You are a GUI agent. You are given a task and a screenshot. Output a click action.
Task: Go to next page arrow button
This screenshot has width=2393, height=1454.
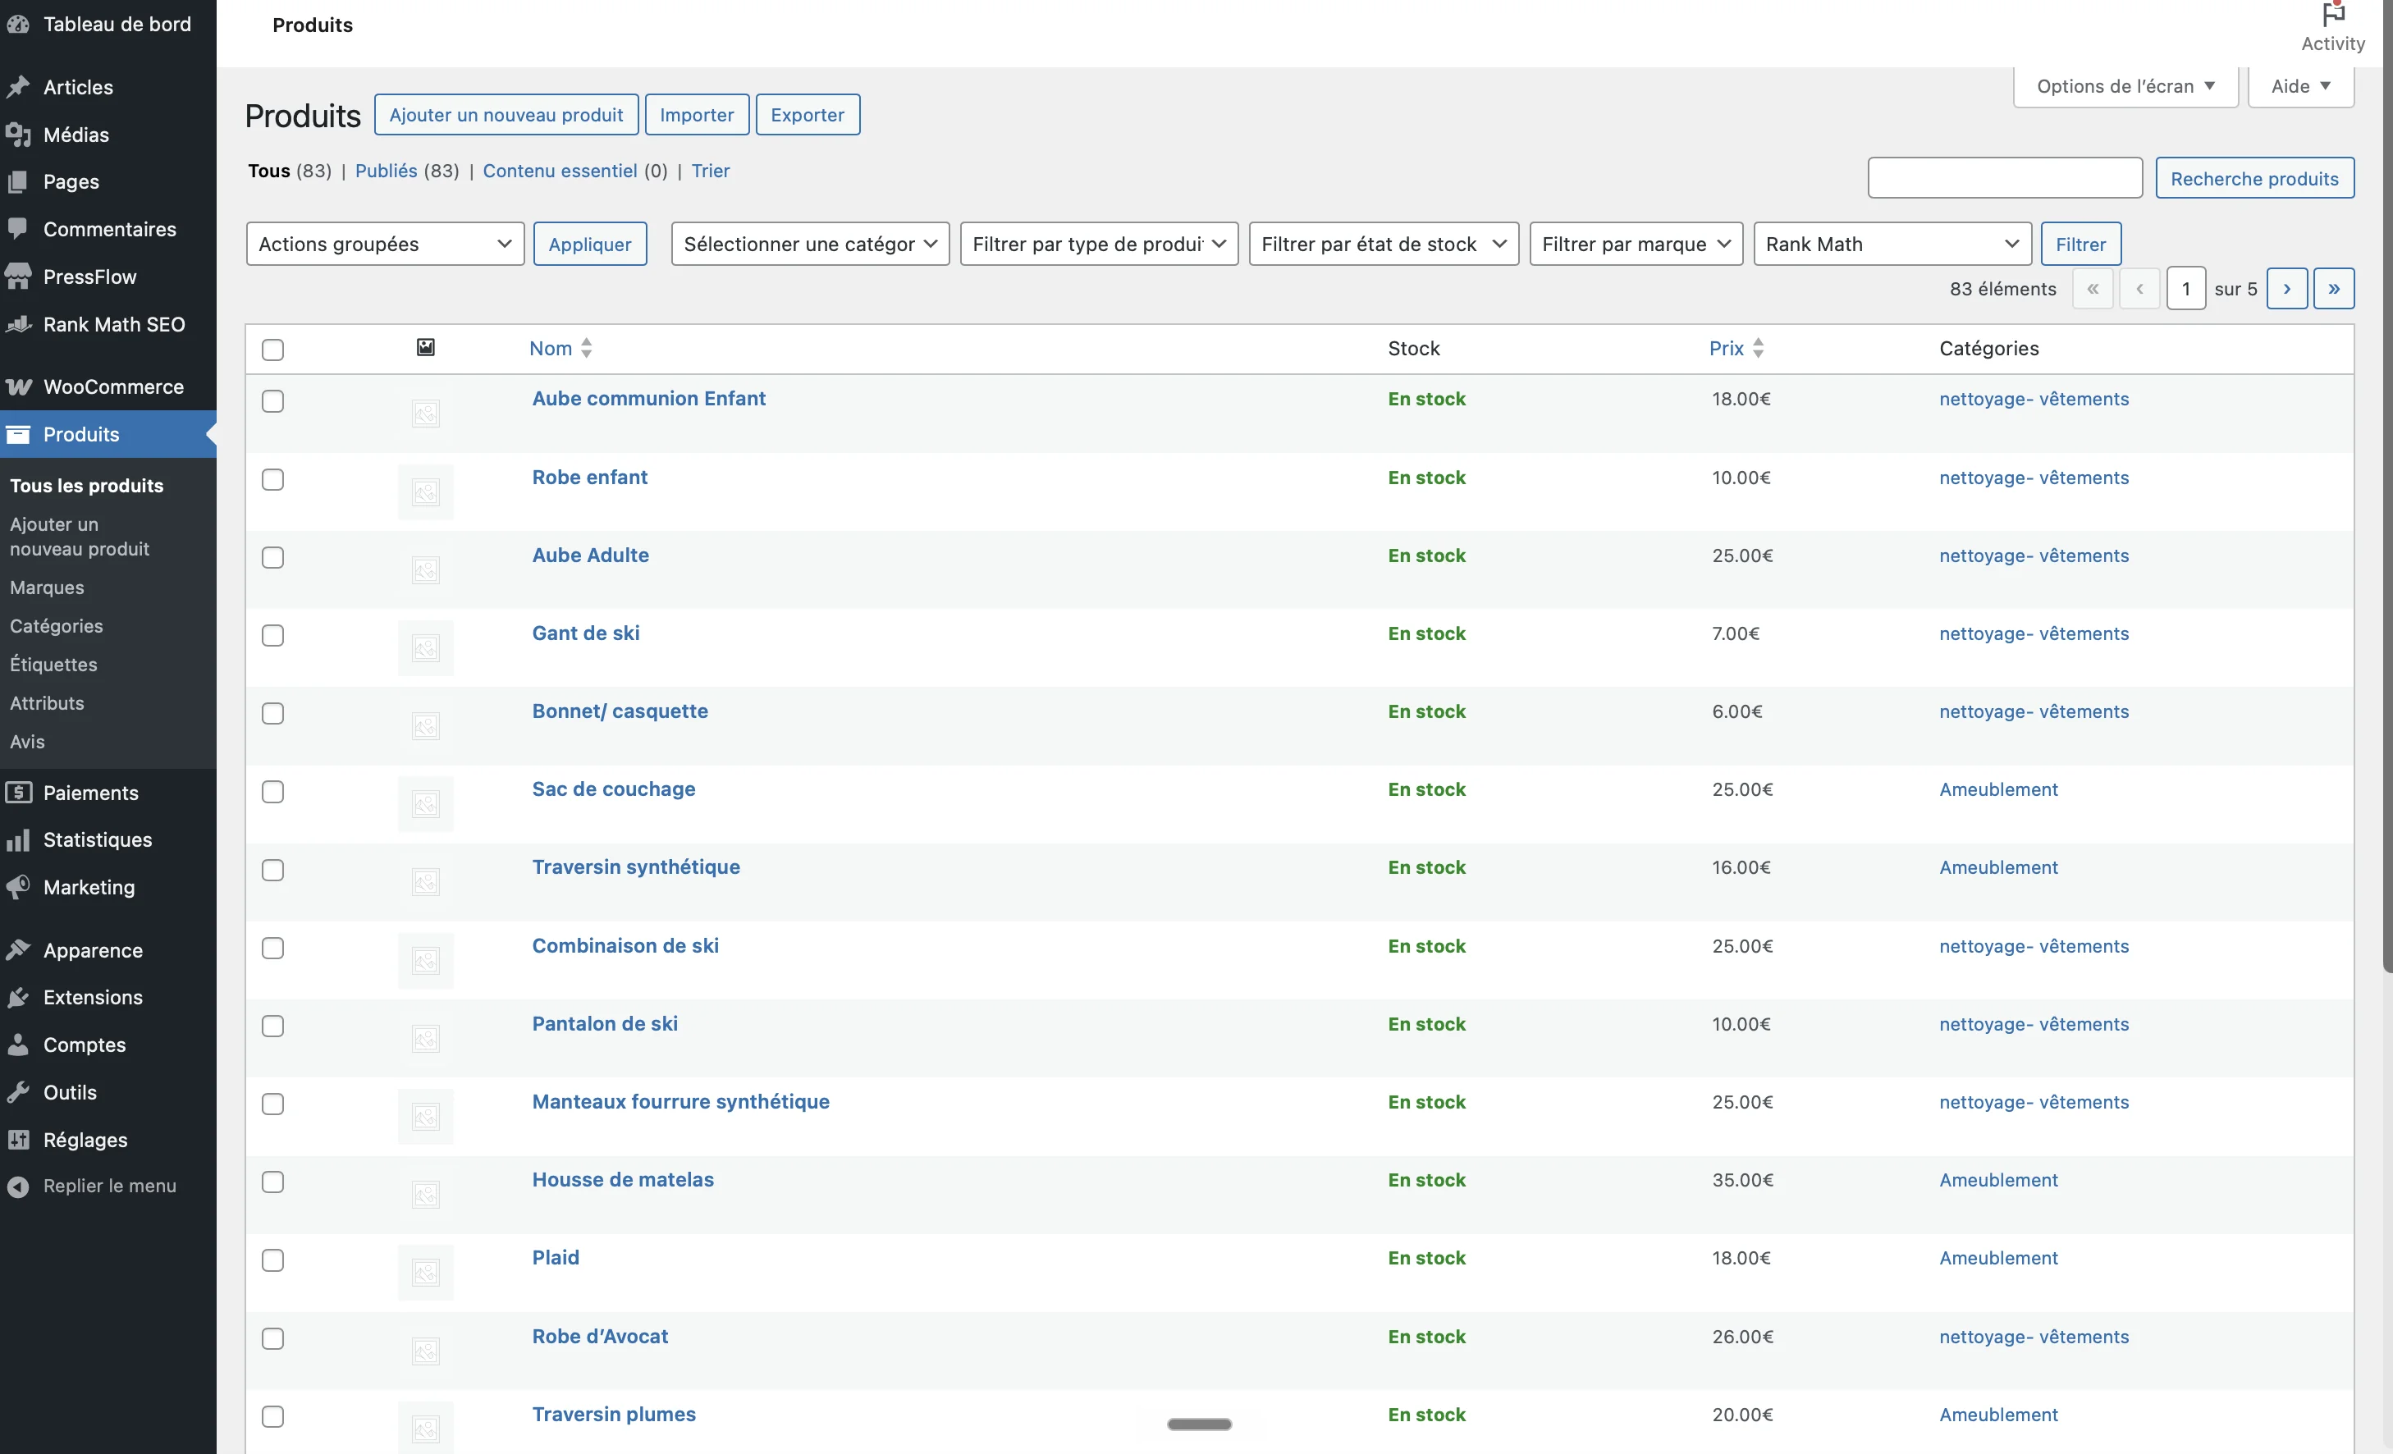[2286, 289]
